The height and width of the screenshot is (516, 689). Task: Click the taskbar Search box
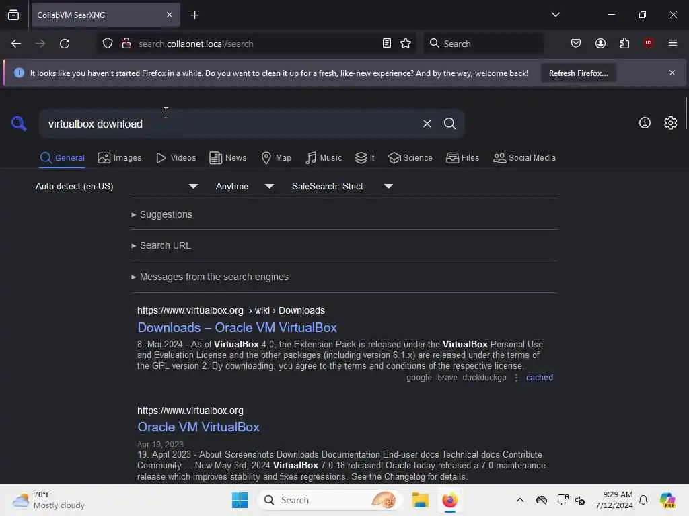point(330,500)
